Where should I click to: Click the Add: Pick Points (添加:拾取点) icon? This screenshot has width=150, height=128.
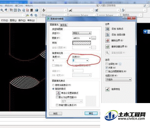pos(107,29)
